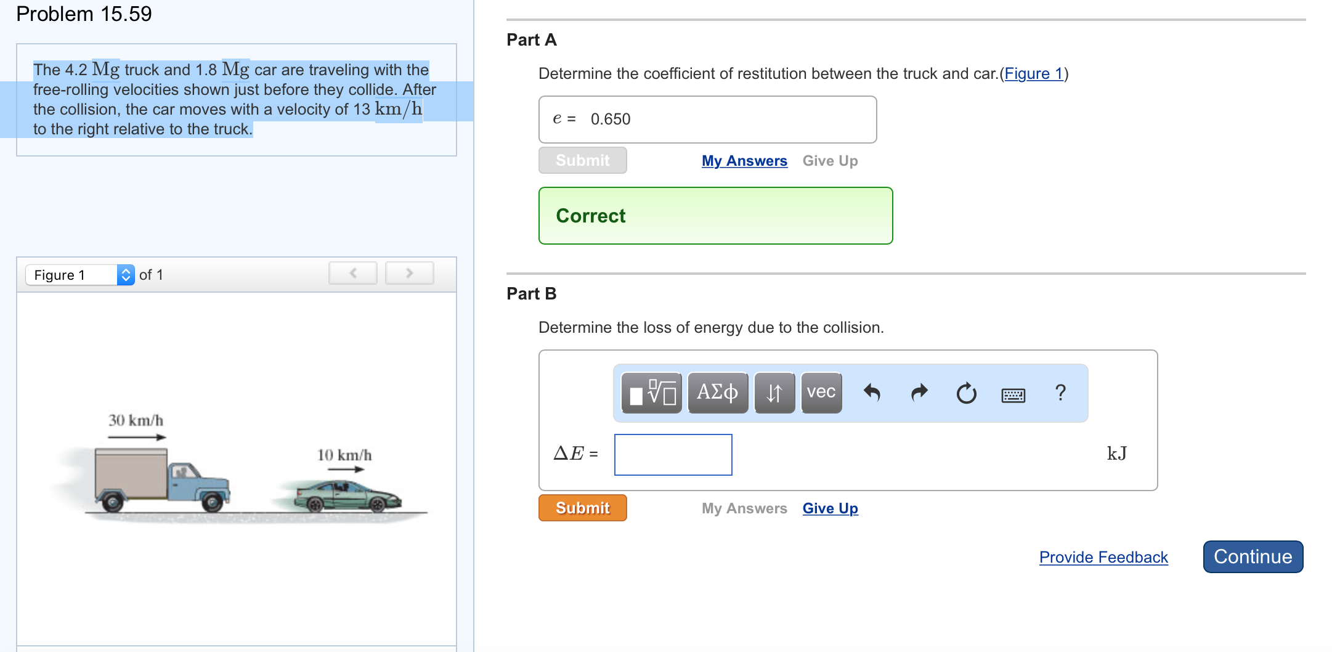Undo the last equation edit
The height and width of the screenshot is (652, 1332).
coord(872,393)
